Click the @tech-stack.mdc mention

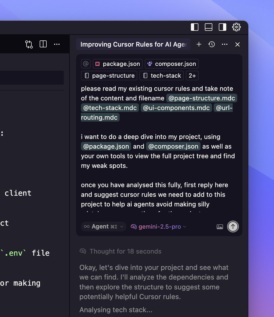[110, 108]
